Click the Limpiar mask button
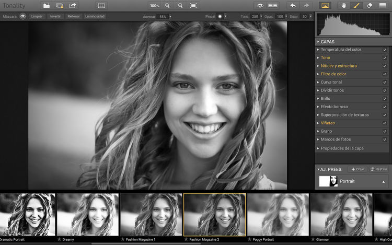Image resolution: width=392 pixels, height=245 pixels. point(37,16)
